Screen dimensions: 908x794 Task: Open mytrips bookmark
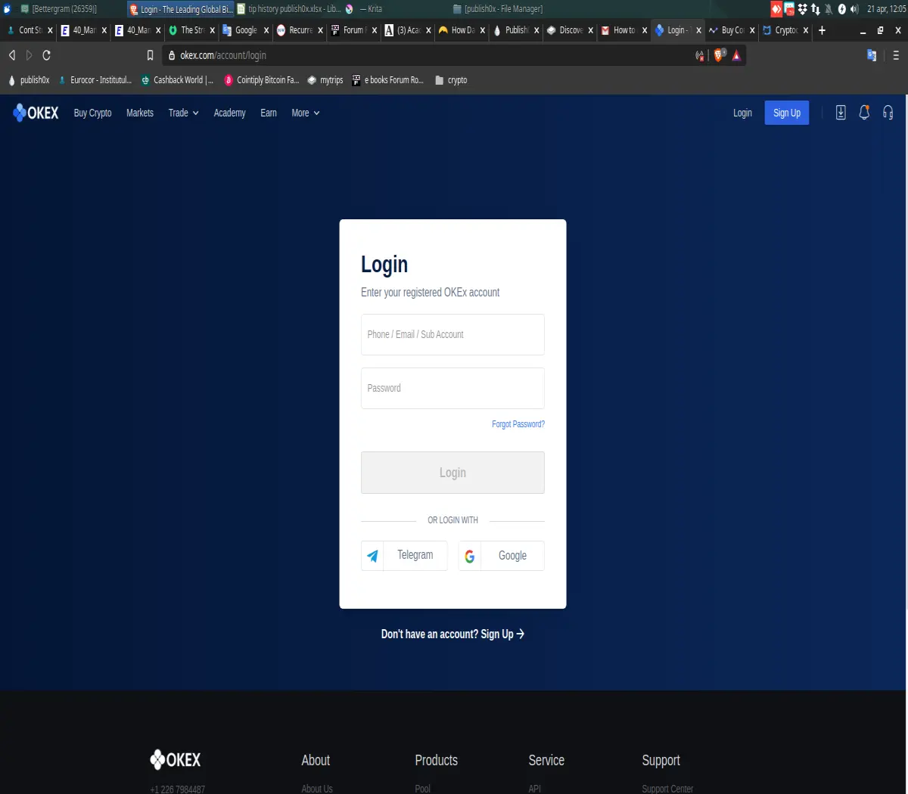[x=325, y=80]
